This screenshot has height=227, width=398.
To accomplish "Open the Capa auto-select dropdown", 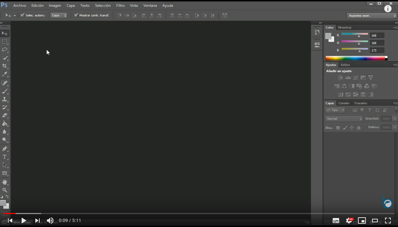I will point(58,15).
